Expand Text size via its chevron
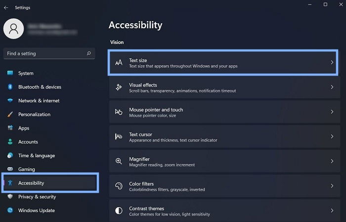 coord(332,62)
